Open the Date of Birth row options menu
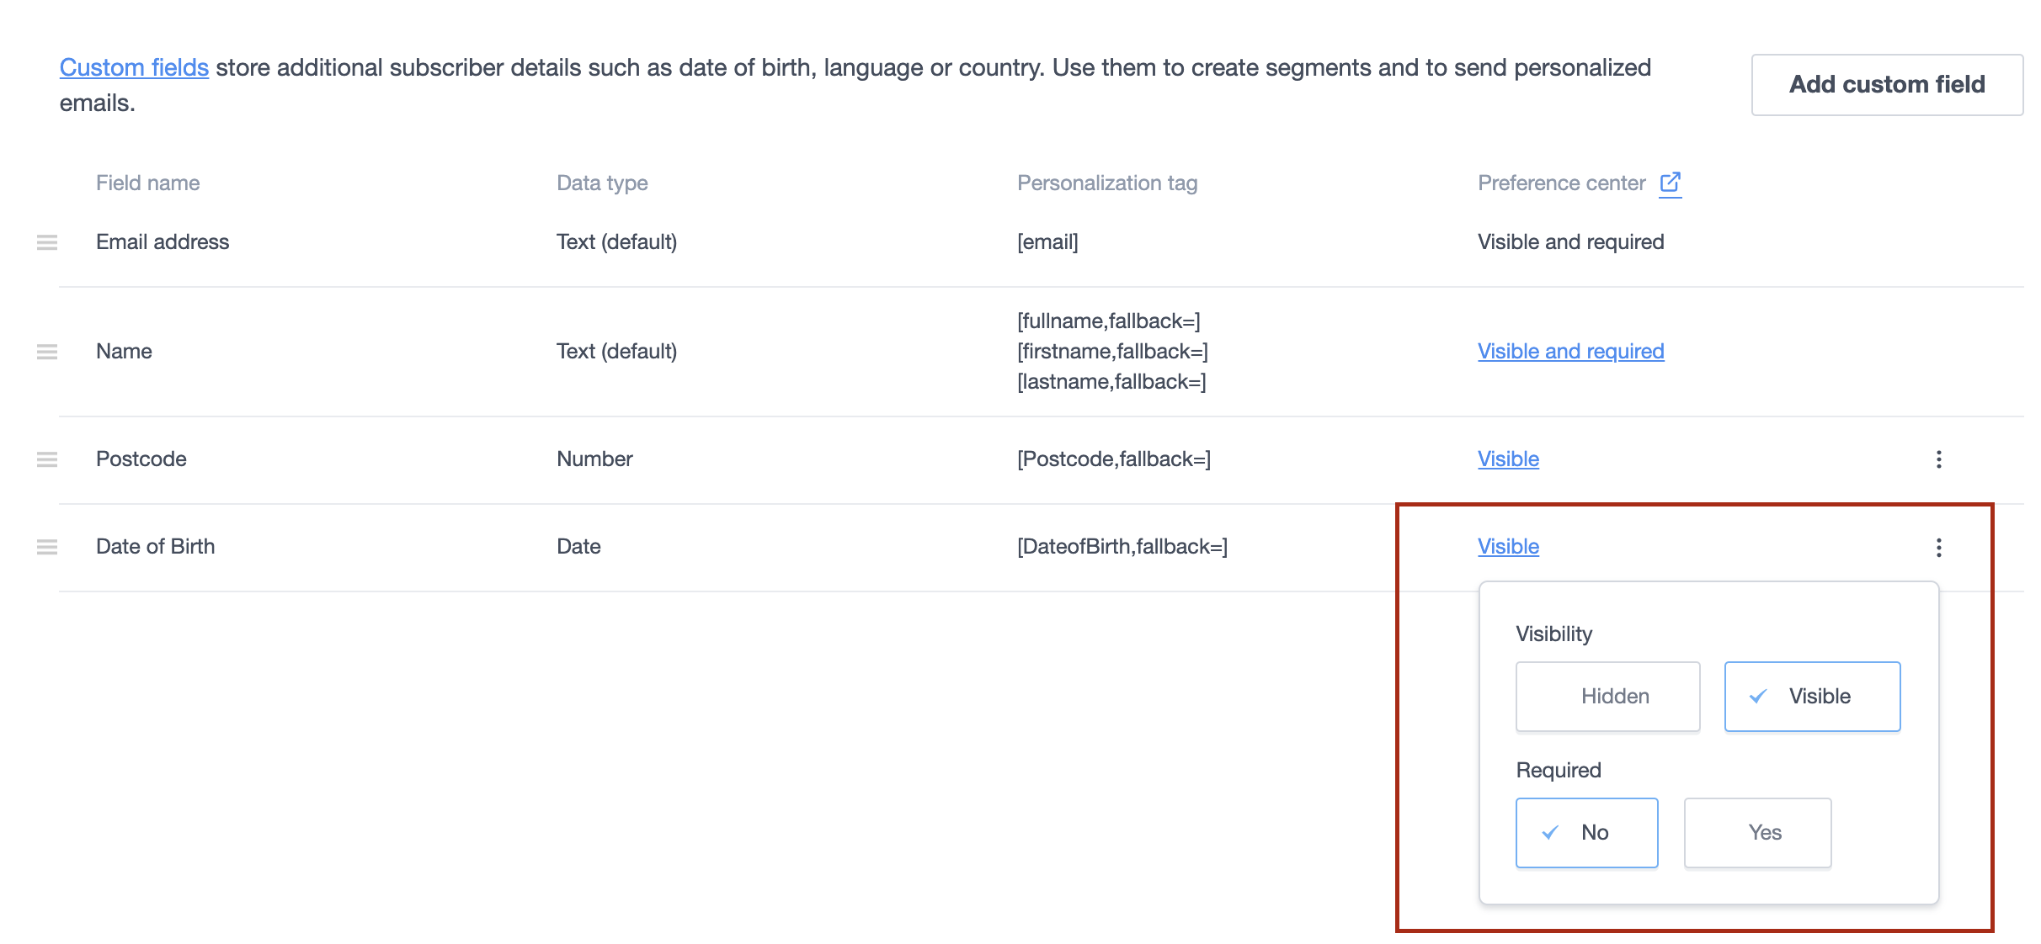 pos(1939,548)
